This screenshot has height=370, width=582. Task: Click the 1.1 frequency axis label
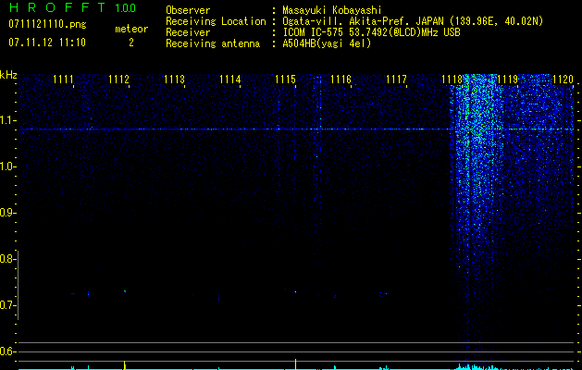point(6,120)
